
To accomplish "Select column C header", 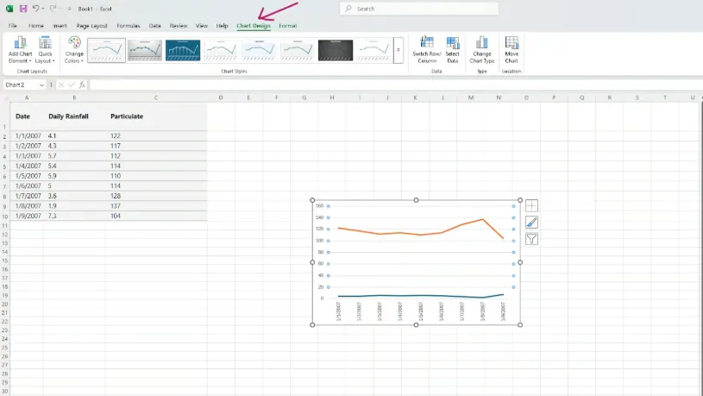I will coord(156,97).
